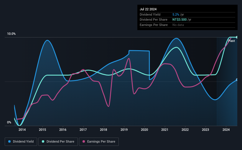Viewport: 242px width, 150px height.
Task: Click the 2022 x-axis label
Action: 185,130
